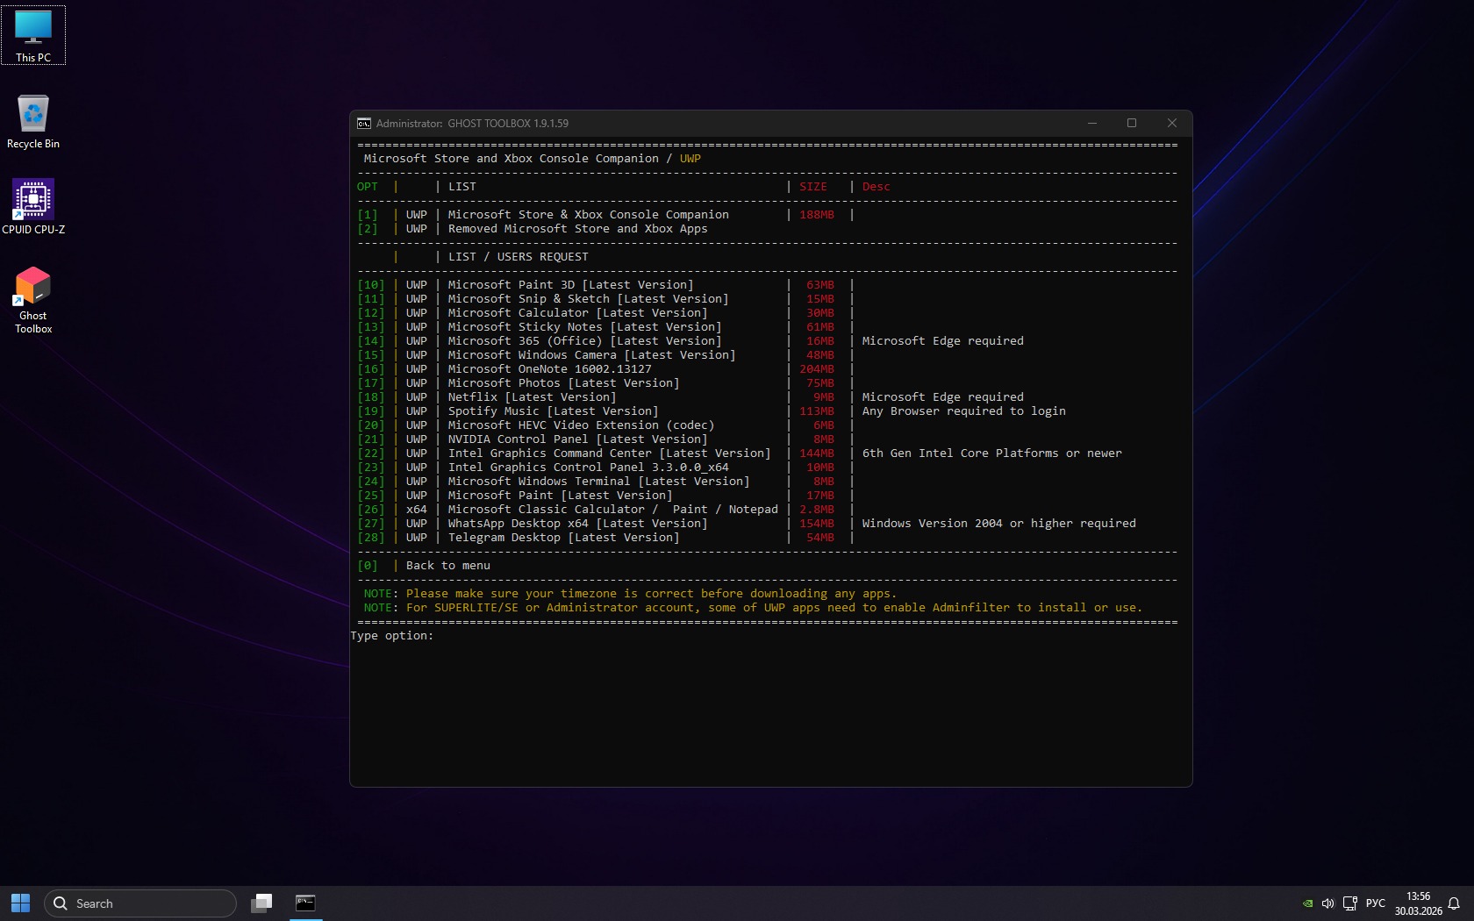Image resolution: width=1474 pixels, height=921 pixels.
Task: Open the This PC desktop icon
Action: [x=33, y=35]
